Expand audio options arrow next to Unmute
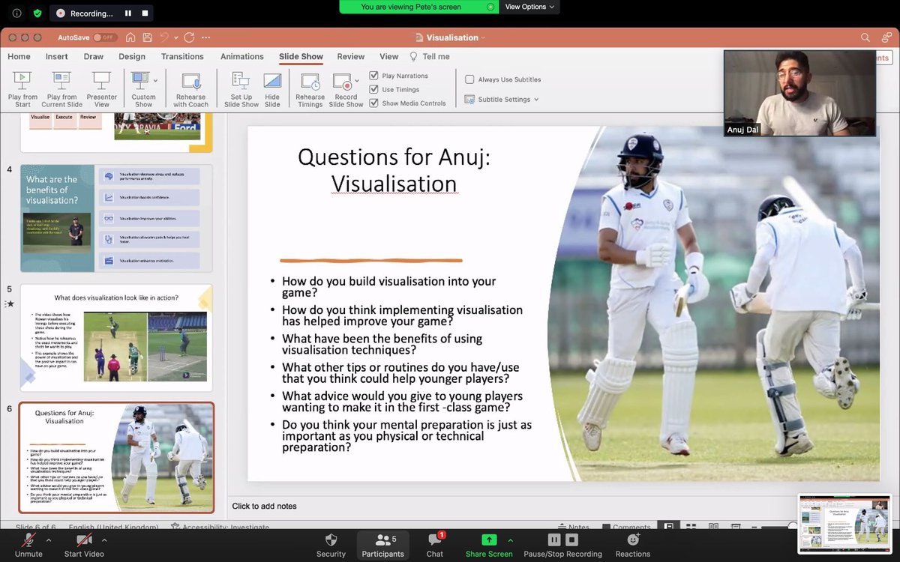Image resolution: width=900 pixels, height=562 pixels. click(49, 540)
